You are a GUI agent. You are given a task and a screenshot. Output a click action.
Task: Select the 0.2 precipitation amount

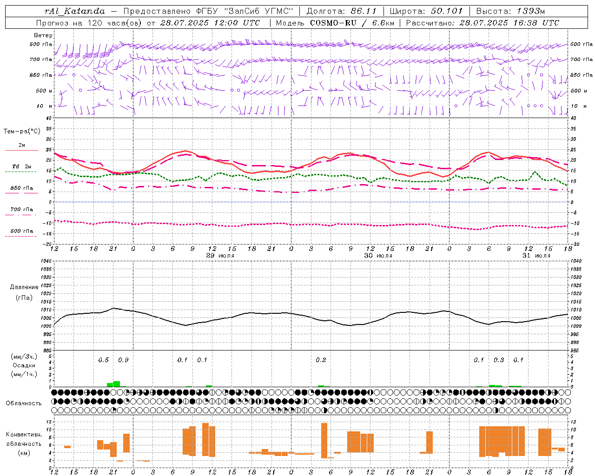click(x=321, y=360)
